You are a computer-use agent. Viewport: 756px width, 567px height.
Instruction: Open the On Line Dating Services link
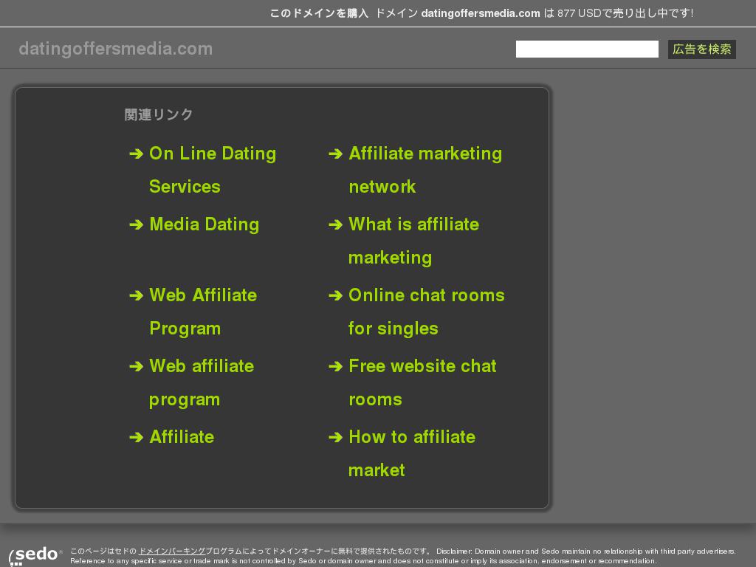coord(213,170)
